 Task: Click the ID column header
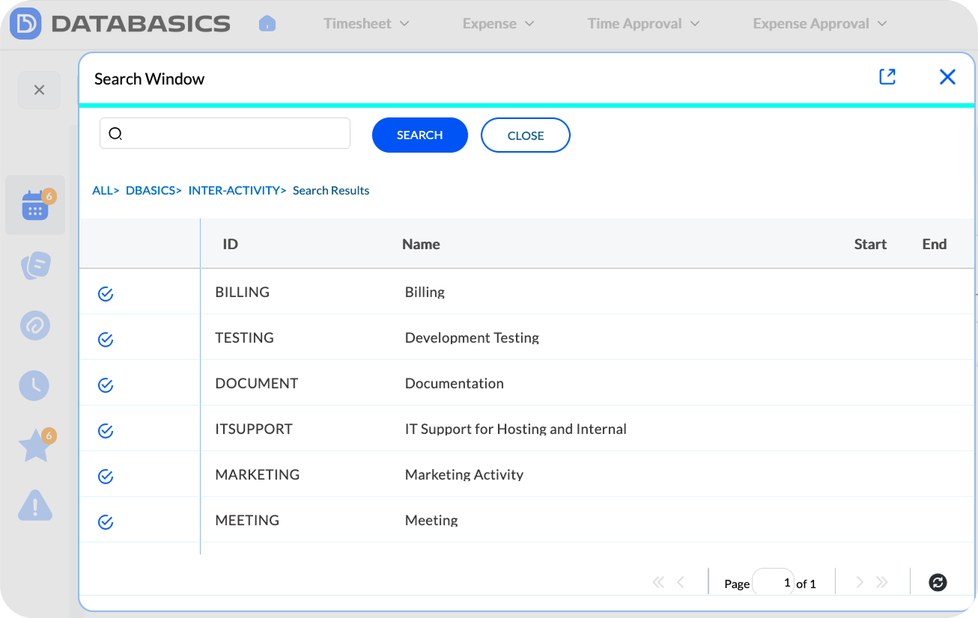point(230,244)
